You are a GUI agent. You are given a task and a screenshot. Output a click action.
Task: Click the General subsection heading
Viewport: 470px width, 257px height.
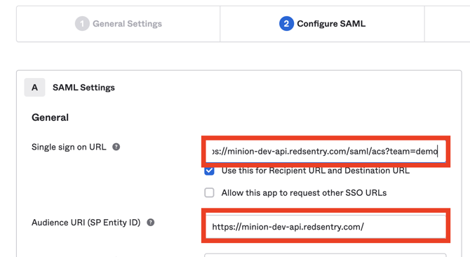50,117
